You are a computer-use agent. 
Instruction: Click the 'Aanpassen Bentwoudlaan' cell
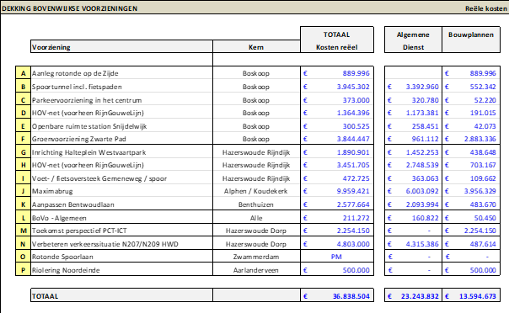click(121, 204)
